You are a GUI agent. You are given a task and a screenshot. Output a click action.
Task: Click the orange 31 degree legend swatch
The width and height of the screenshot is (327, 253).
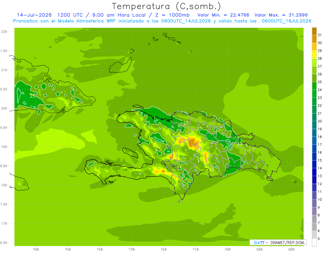[x=314, y=31]
